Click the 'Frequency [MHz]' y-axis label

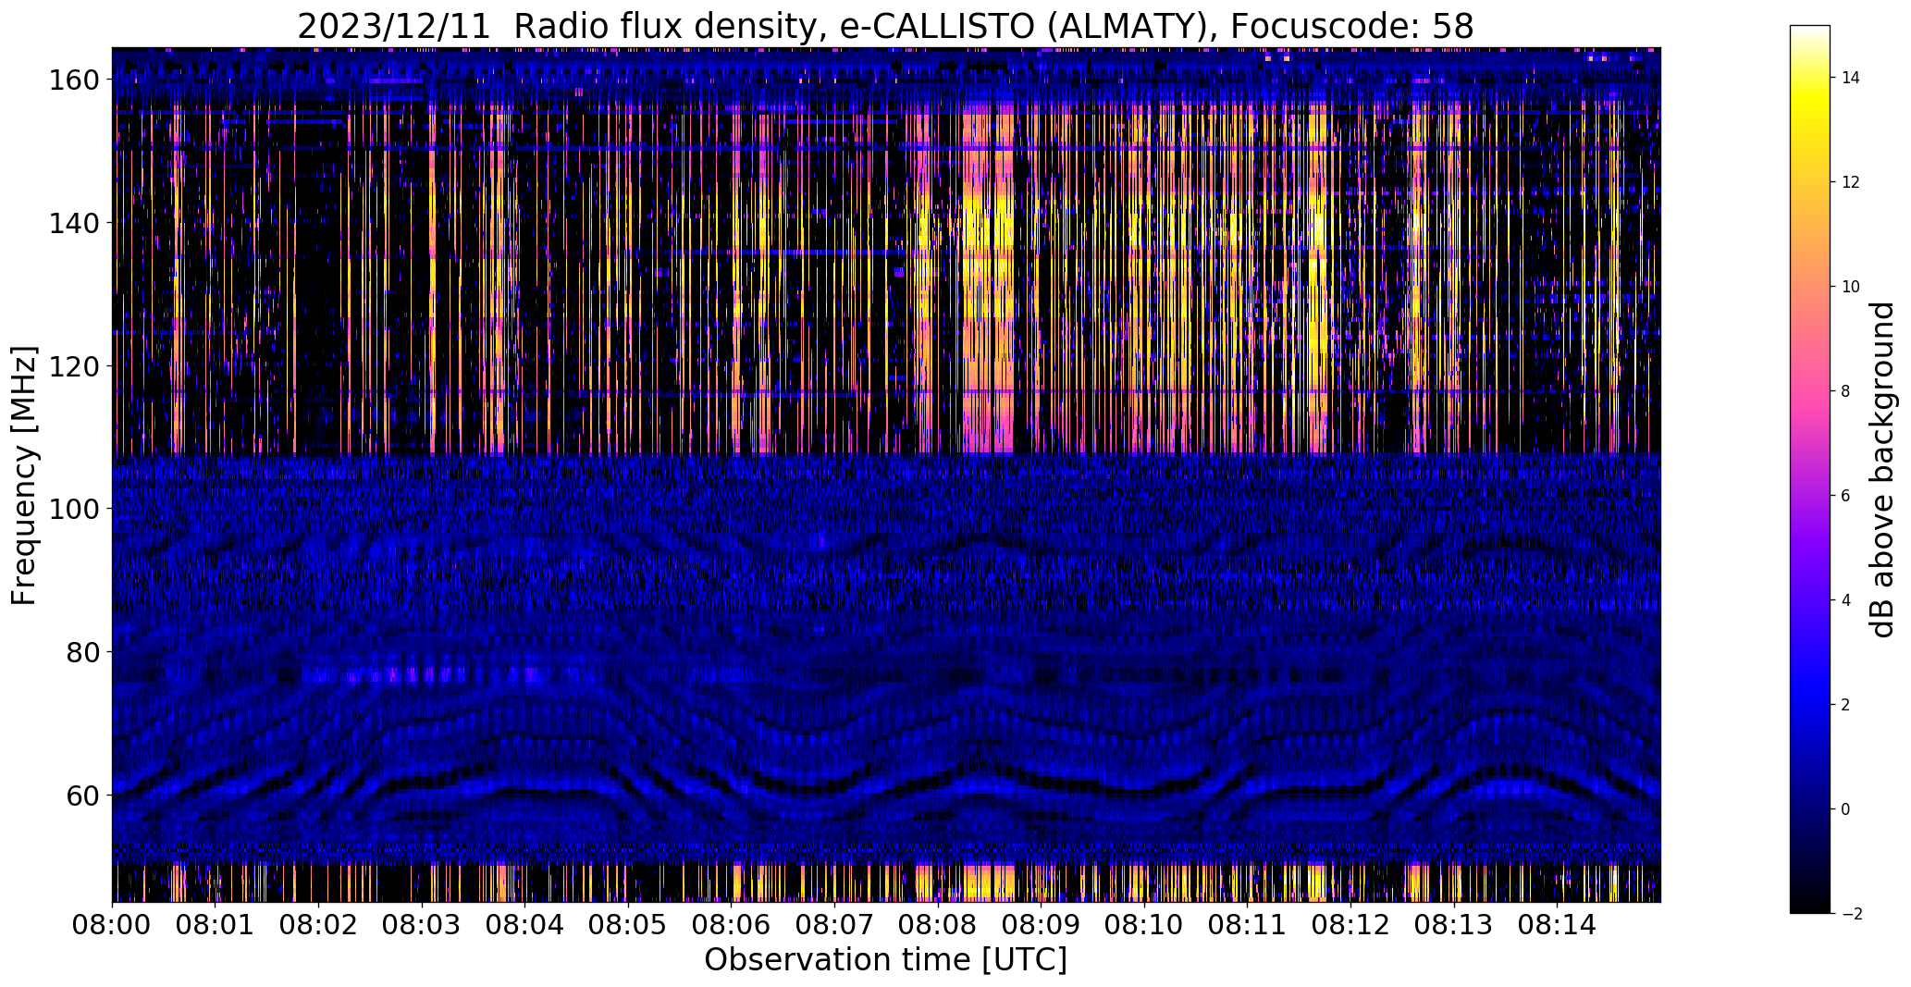pos(24,475)
